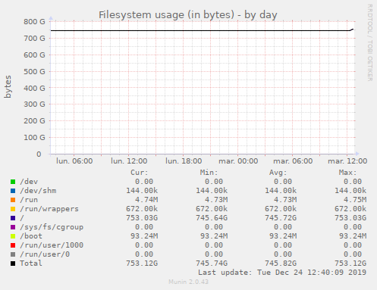This screenshot has height=290, width=377.
Task: Click the 4.75M Max value for /run
Action: (x=355, y=200)
